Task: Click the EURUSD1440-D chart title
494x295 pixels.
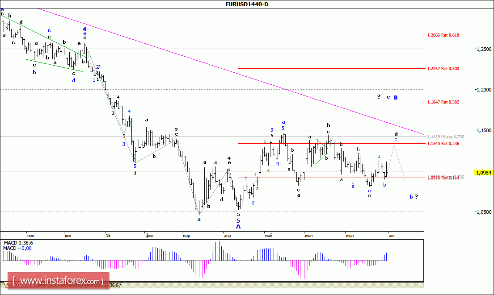Action: [247, 4]
